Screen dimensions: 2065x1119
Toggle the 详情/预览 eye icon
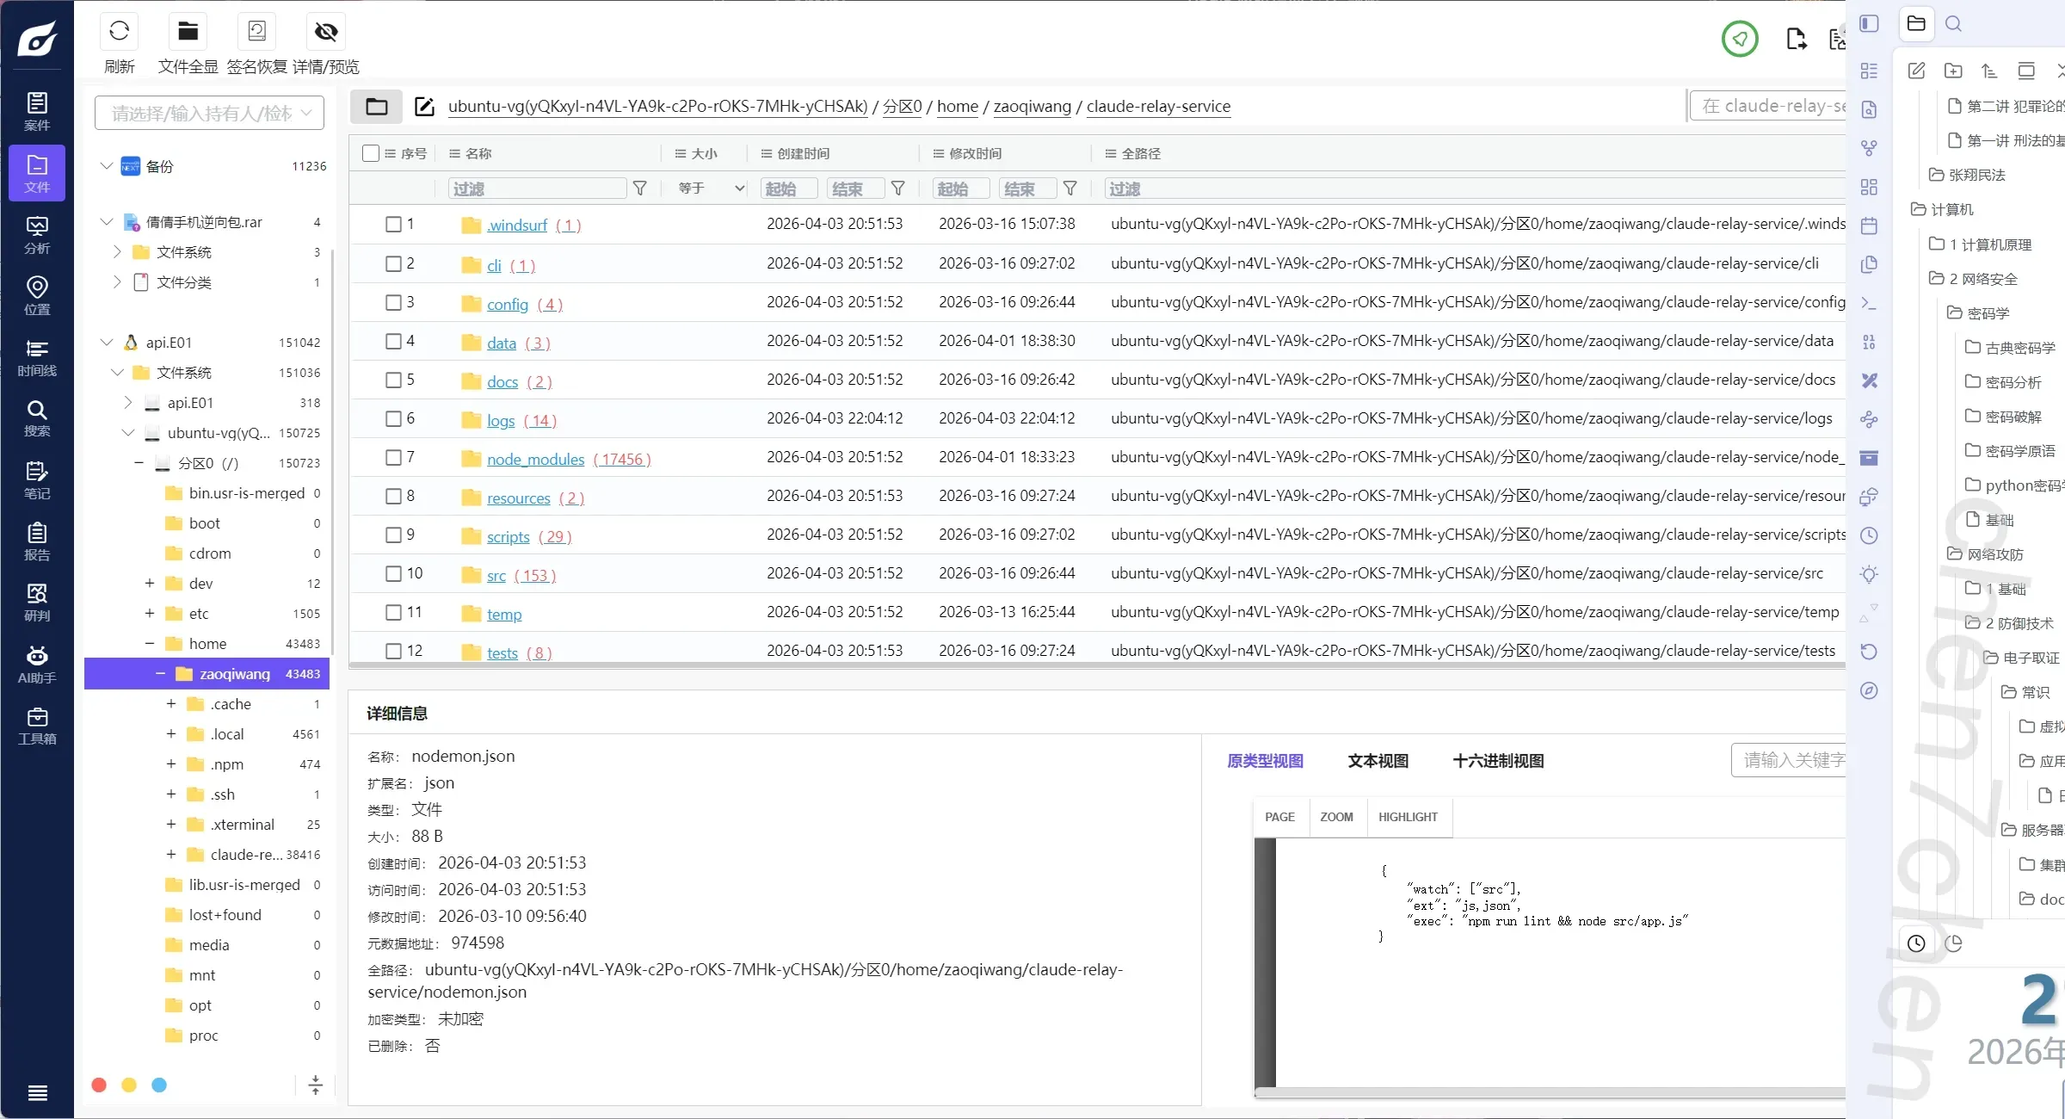(325, 32)
